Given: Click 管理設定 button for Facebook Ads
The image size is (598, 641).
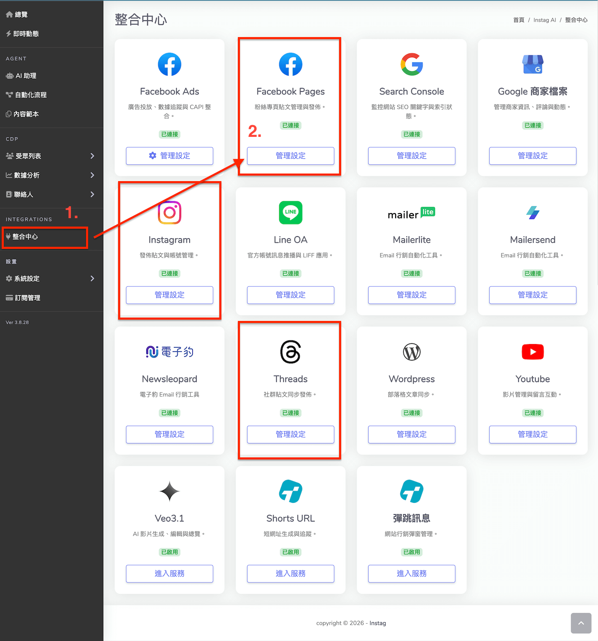Looking at the screenshot, I should (x=170, y=156).
